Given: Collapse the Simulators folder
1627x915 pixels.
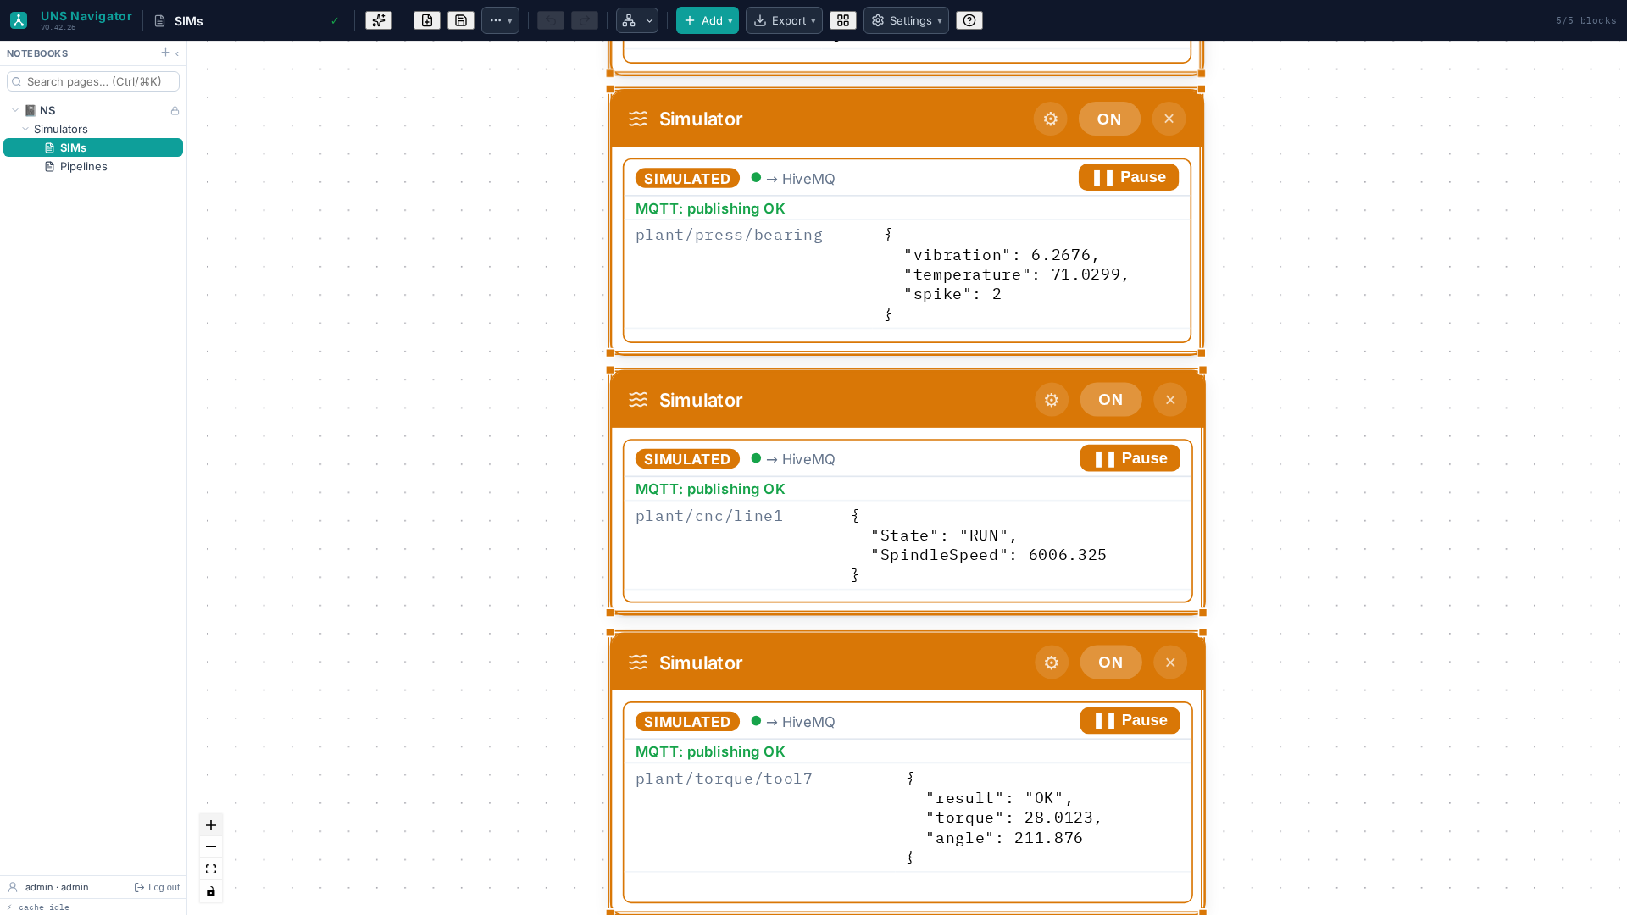Looking at the screenshot, I should 25,129.
